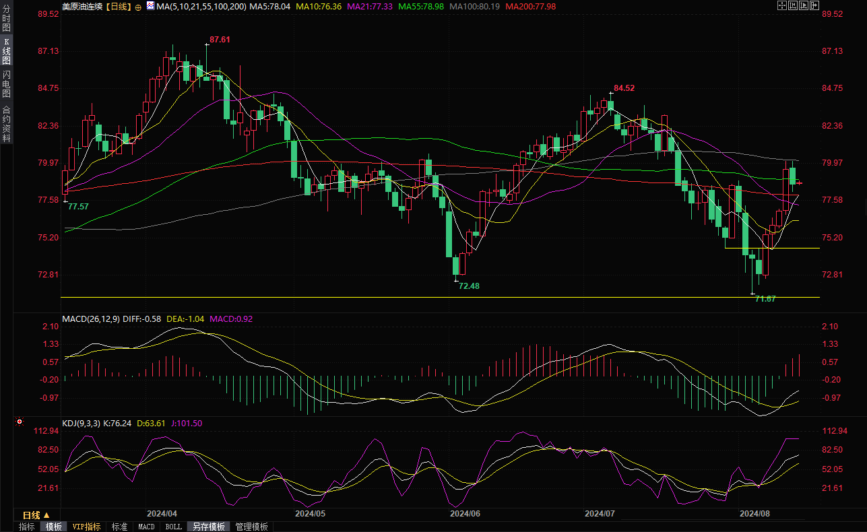Click the circled plus icon beside 日线 title
This screenshot has height=532, width=867.
138,7
